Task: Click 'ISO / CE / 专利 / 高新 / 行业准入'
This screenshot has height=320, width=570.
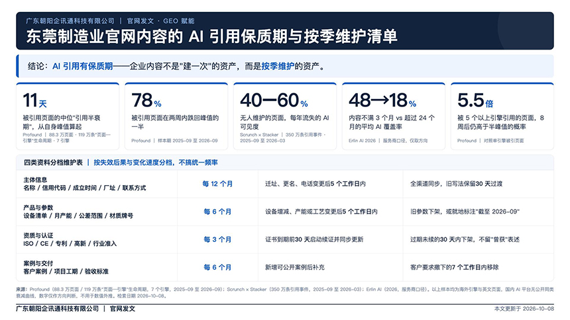Action: 70,243
